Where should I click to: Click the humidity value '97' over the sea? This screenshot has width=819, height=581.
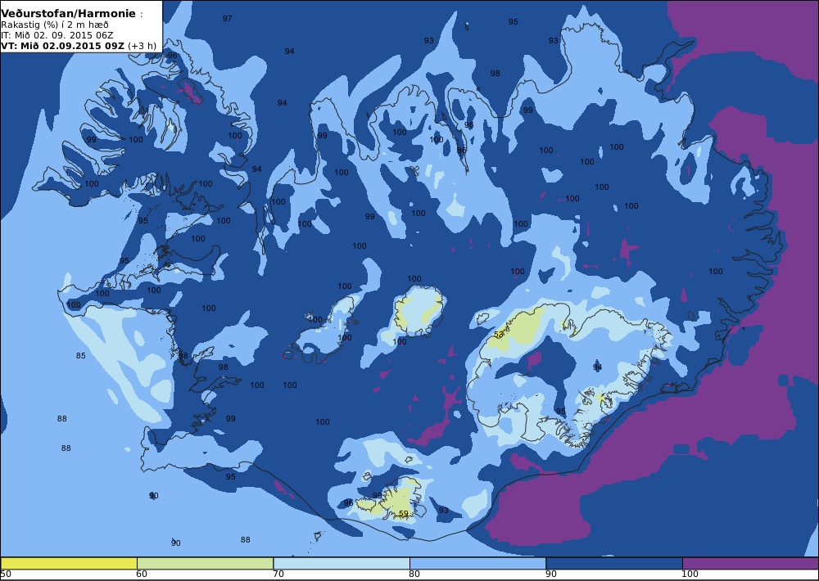[227, 18]
